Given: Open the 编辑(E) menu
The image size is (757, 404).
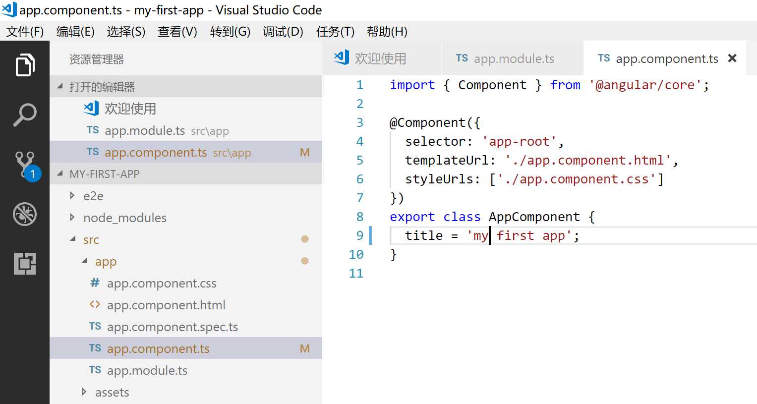Looking at the screenshot, I should tap(75, 32).
